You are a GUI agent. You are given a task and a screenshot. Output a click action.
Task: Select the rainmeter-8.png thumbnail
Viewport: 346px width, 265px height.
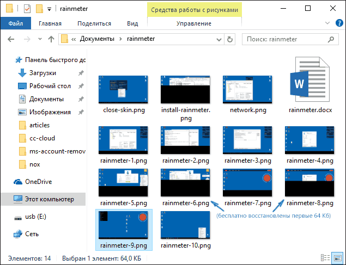pos(309,183)
